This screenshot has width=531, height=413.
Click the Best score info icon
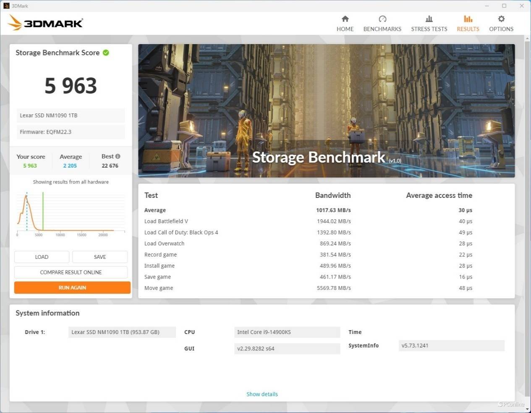pyautogui.click(x=118, y=156)
